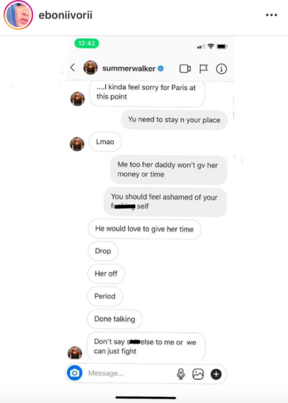Tap the green 12:42 time pill
Viewport: 288px width, 403px height.
coord(87,43)
